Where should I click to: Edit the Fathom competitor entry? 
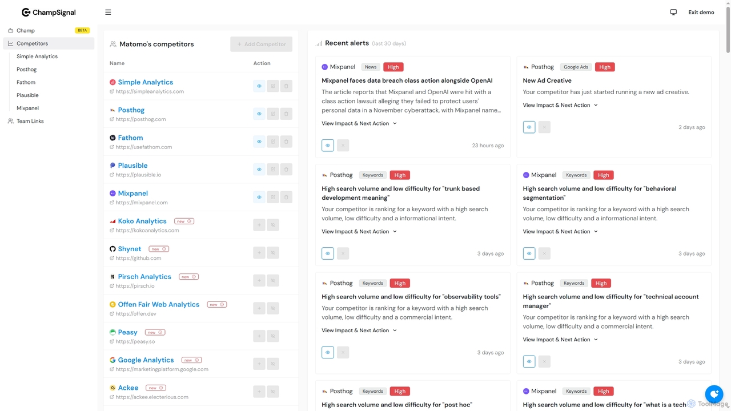273,142
